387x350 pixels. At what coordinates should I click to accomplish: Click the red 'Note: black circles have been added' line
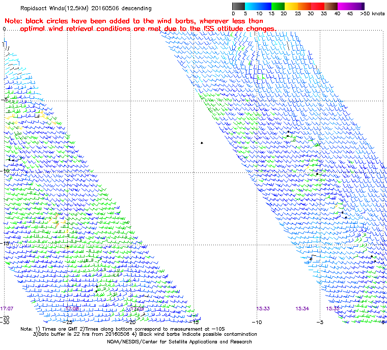134,21
